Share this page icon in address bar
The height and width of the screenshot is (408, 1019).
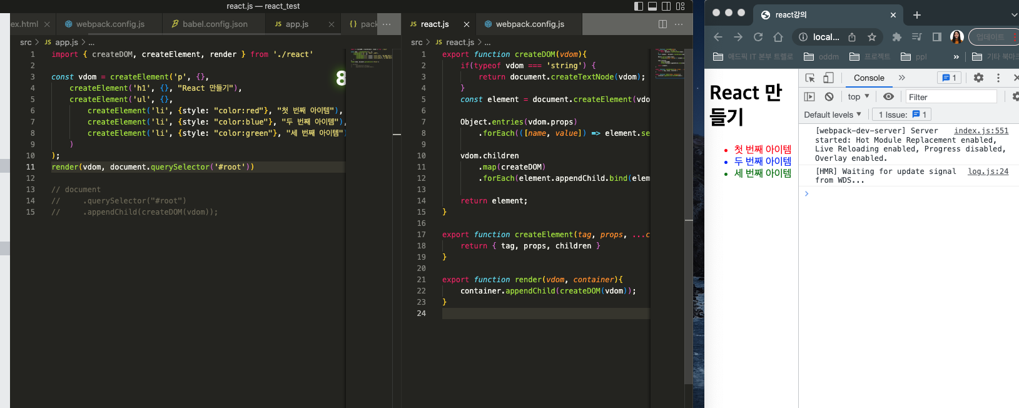tap(852, 37)
